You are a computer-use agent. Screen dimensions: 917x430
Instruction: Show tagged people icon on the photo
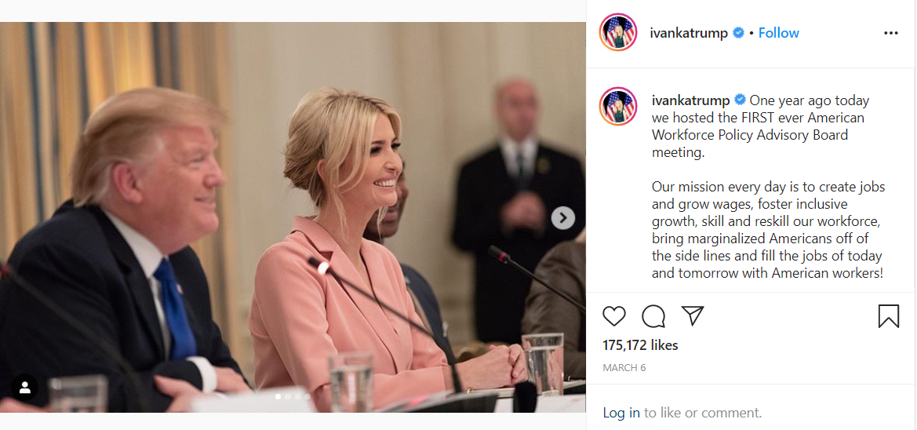point(24,388)
